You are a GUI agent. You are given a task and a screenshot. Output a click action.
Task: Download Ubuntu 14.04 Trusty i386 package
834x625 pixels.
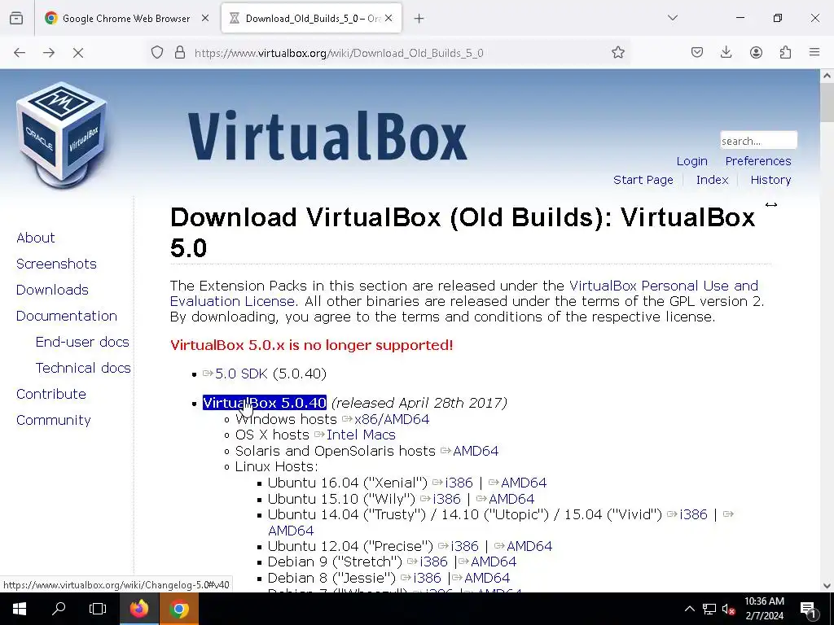[x=693, y=514]
